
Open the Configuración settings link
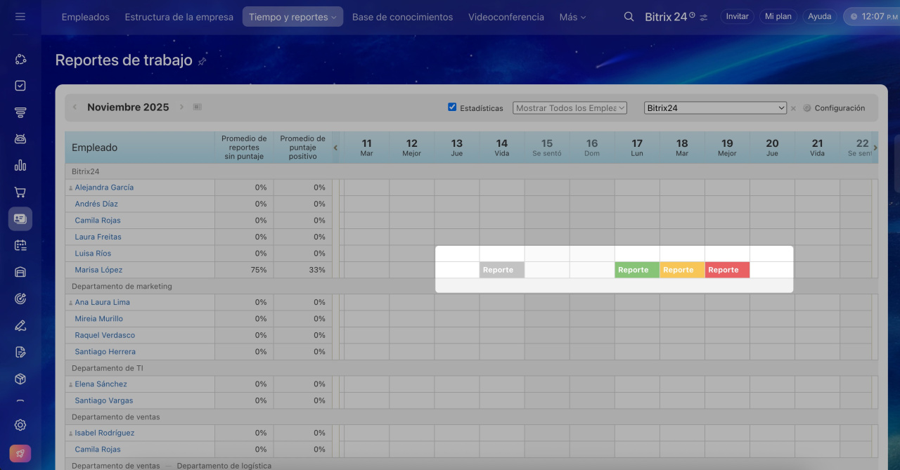(x=834, y=108)
